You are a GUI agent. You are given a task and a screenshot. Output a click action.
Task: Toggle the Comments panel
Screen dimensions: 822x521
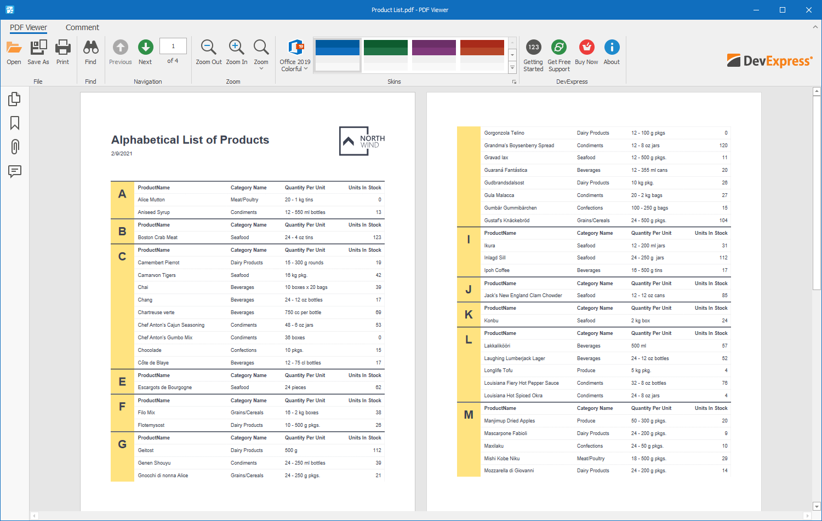coord(14,171)
